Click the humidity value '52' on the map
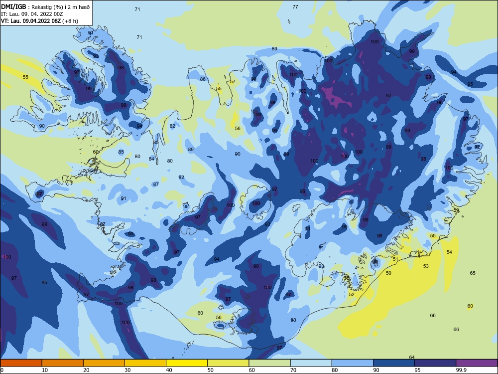This screenshot has width=498, height=374. (x=352, y=295)
